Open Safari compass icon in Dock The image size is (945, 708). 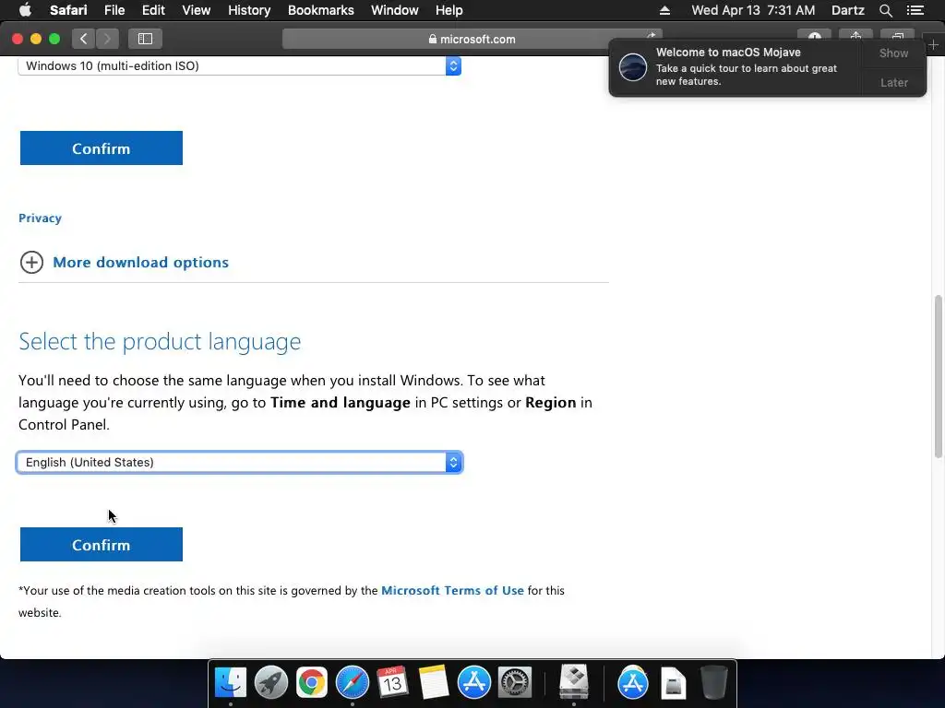click(352, 683)
